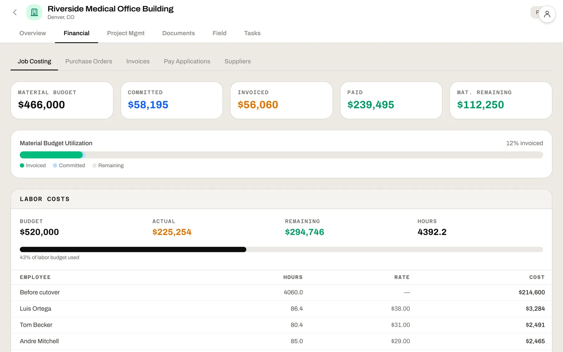Image resolution: width=563 pixels, height=352 pixels.
Task: Click the labor Remaining value $294,746
Action: [304, 232]
